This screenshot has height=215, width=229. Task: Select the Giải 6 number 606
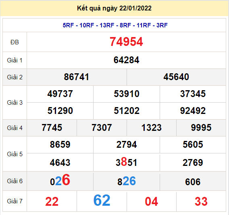pos(193,182)
